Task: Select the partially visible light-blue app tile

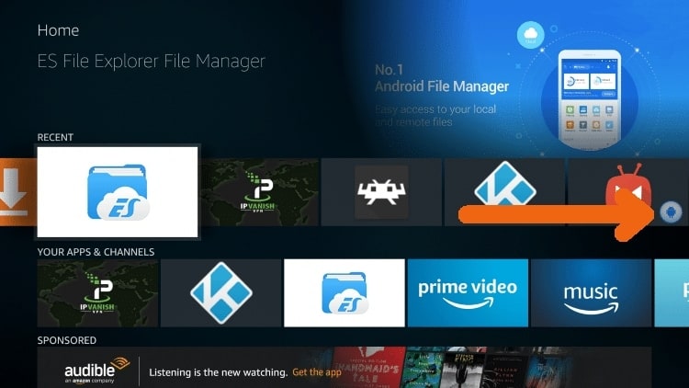Action: [x=672, y=293]
